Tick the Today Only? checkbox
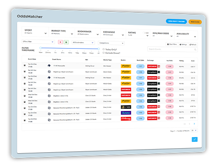This screenshot has height=167, width=216. [x=104, y=49]
